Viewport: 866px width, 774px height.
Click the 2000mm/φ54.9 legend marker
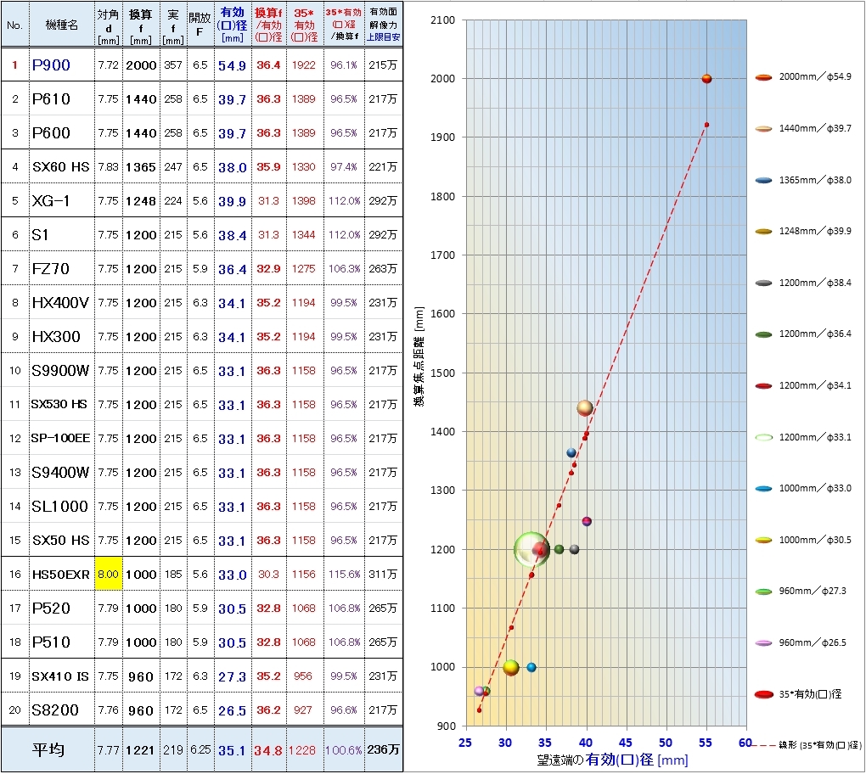click(763, 77)
